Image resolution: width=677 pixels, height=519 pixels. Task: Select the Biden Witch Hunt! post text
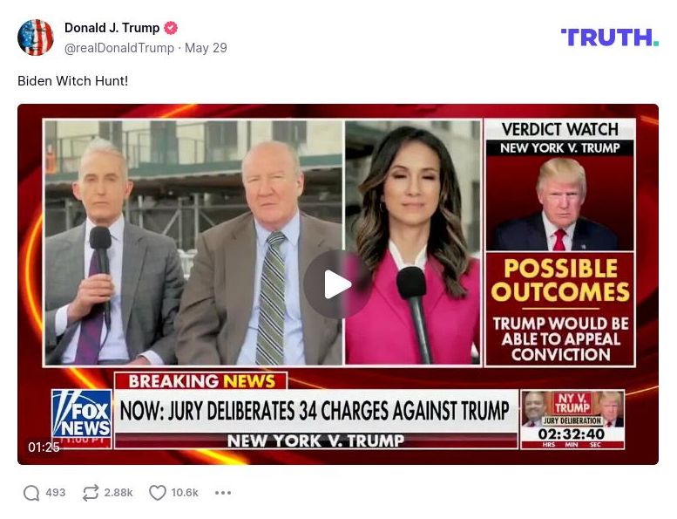pos(73,81)
